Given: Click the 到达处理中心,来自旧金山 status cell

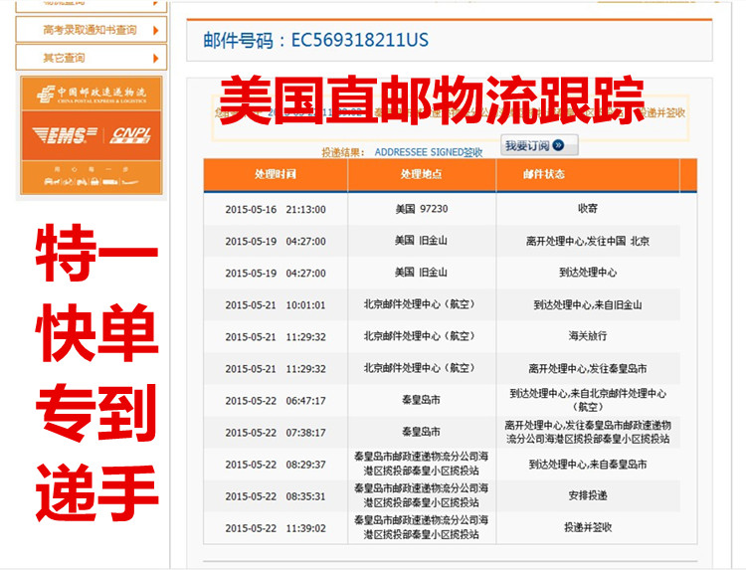Looking at the screenshot, I should coord(587,305).
